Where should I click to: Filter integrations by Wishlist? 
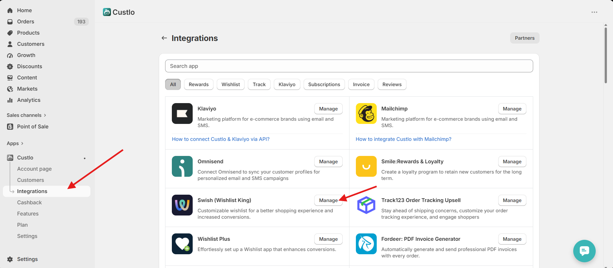(x=231, y=85)
